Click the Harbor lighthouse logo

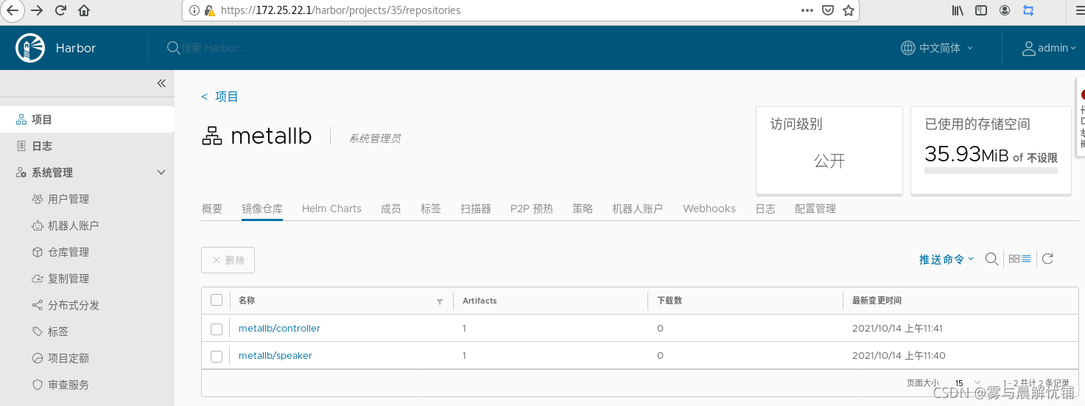point(30,48)
